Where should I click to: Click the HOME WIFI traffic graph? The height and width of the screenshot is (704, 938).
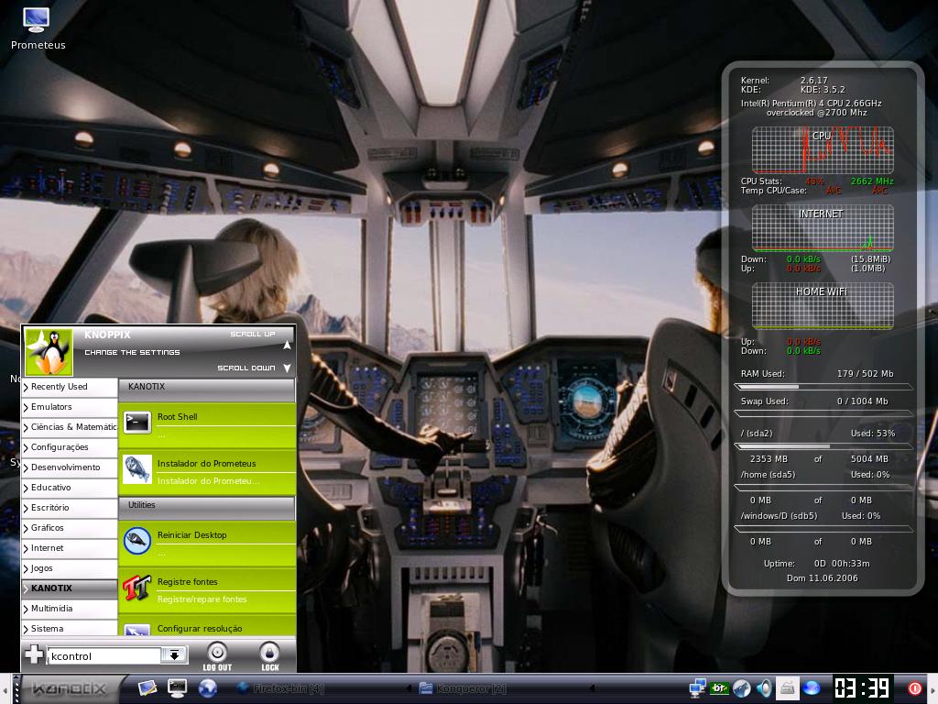(x=823, y=306)
